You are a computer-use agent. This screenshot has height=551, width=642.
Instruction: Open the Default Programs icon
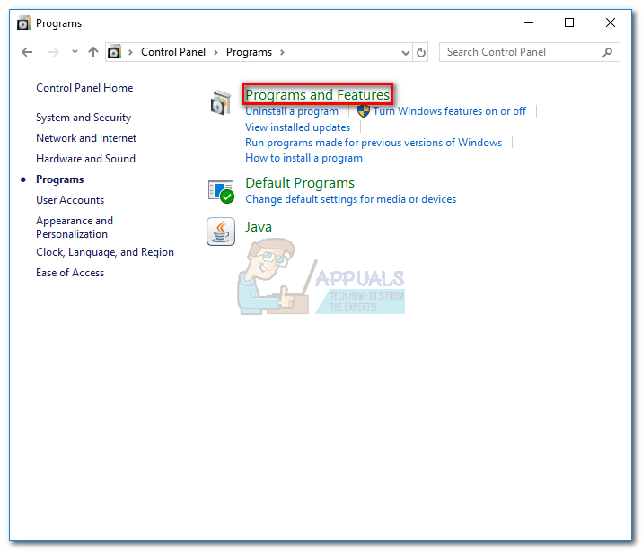click(221, 191)
